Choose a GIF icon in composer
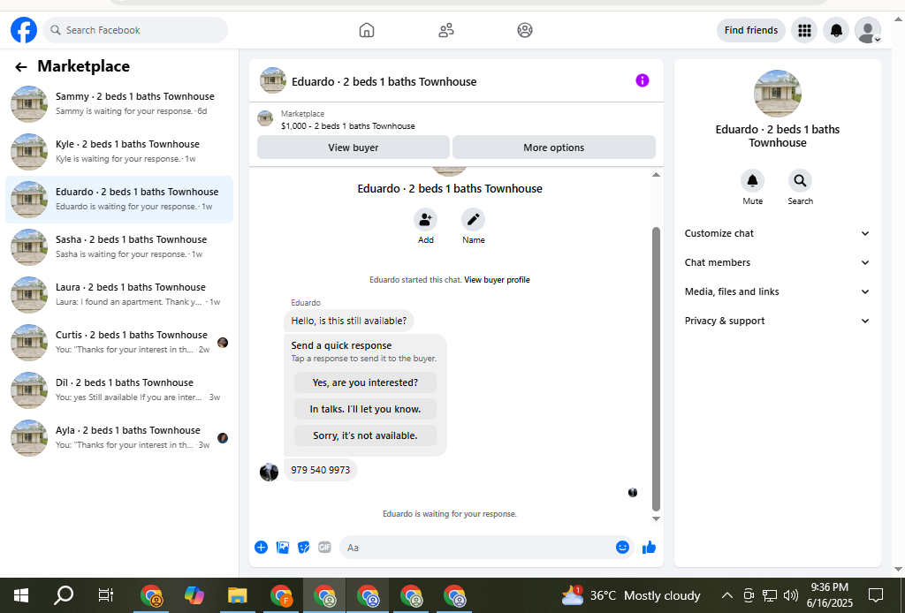 [x=325, y=548]
